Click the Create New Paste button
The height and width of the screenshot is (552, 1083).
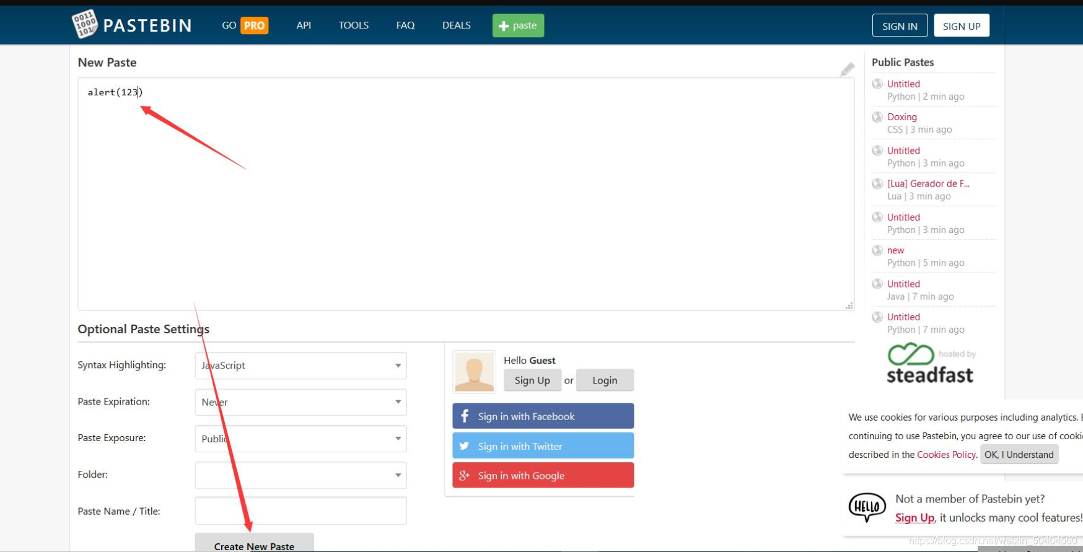tap(254, 543)
